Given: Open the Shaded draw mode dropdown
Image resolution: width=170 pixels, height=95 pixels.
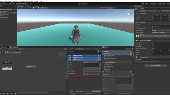Looking at the screenshot, I should point(23,8).
